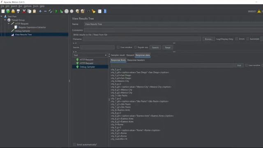
Task: Toggle Case sensitive next to Find button
Action: (246, 65)
